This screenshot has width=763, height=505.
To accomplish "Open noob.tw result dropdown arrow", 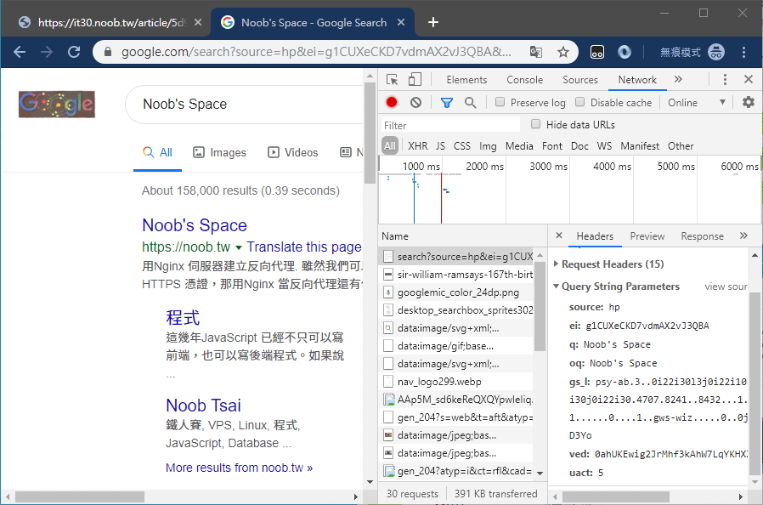I will (239, 248).
